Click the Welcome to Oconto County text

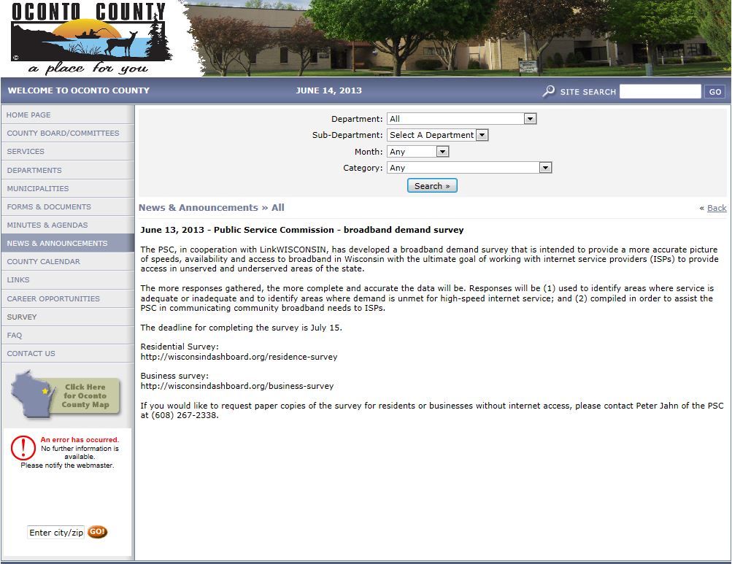[x=79, y=90]
